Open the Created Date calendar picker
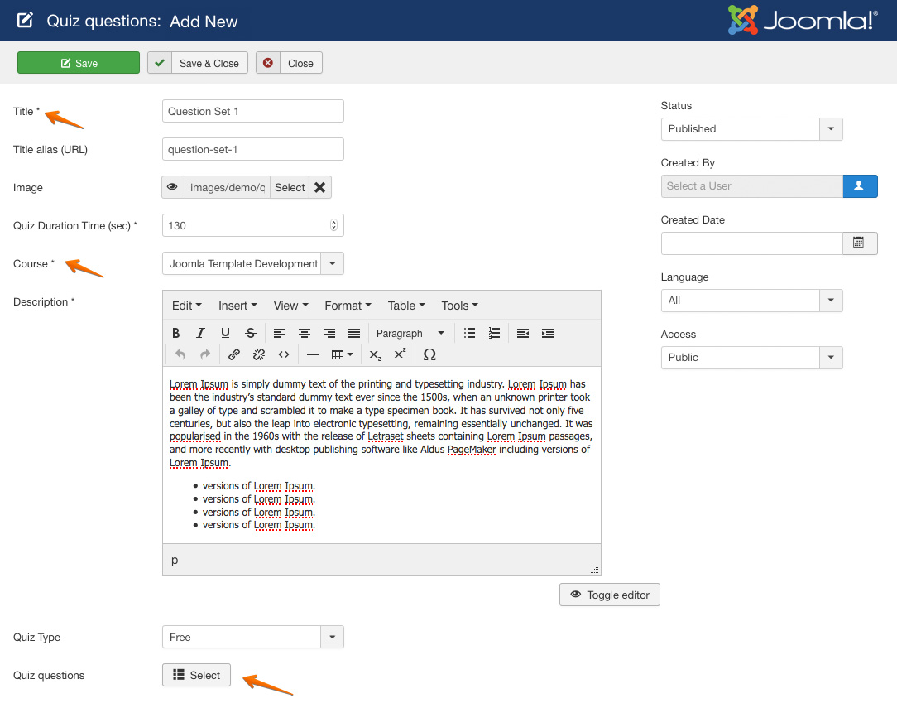Image resolution: width=897 pixels, height=708 pixels. pos(859,243)
